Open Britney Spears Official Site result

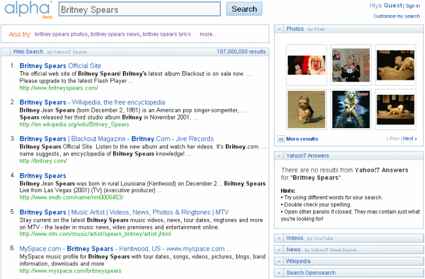click(x=60, y=66)
